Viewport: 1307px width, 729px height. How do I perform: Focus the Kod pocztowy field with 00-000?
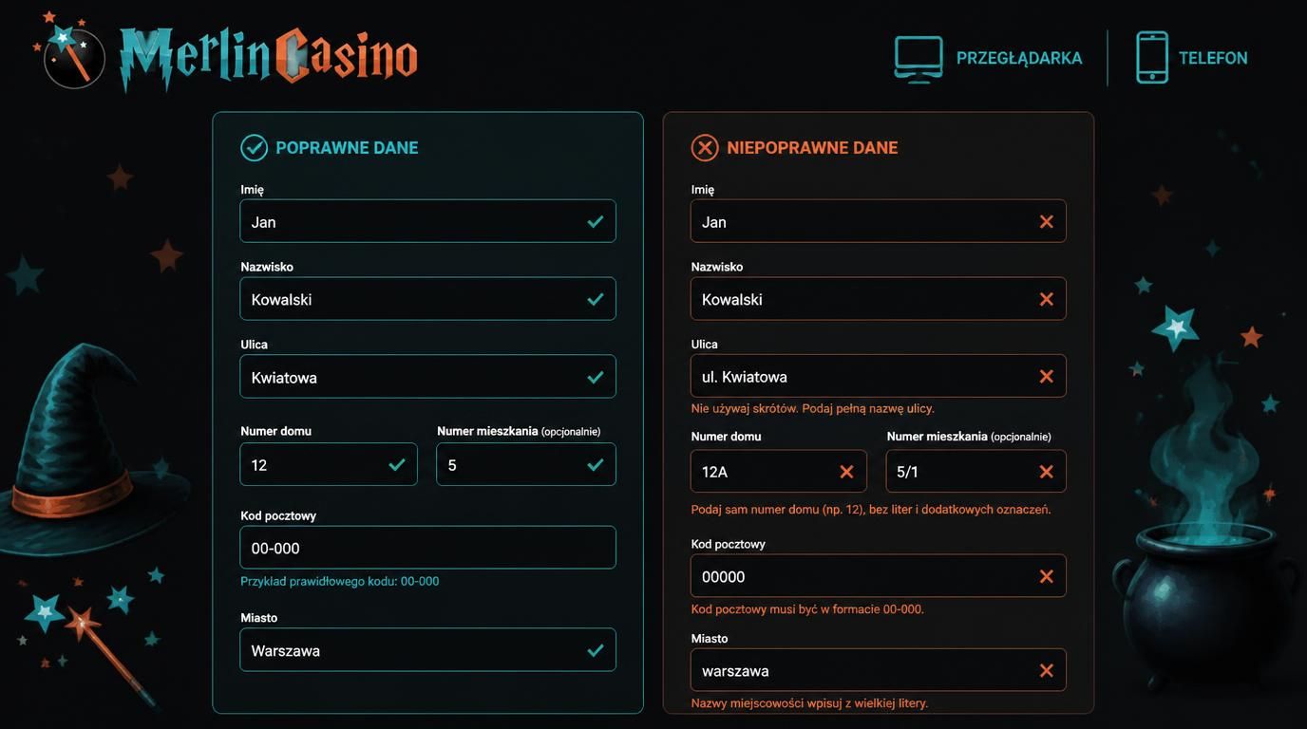point(427,548)
